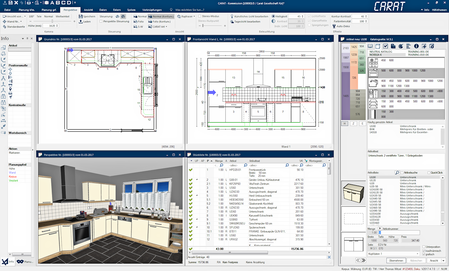Screen dimensions: 449x271
Task: Click the Auto-Deko trophy icon
Action: [333, 26]
